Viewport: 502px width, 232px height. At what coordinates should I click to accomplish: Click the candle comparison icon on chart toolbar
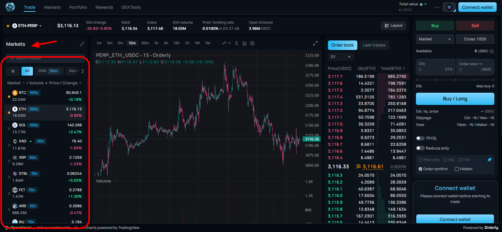[244, 43]
